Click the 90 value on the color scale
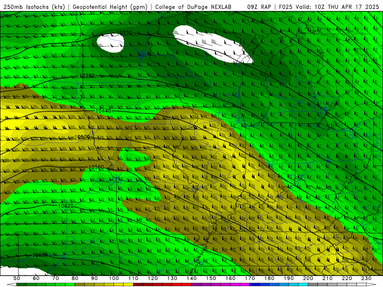Screen dimensions: 383x287 click(94, 278)
